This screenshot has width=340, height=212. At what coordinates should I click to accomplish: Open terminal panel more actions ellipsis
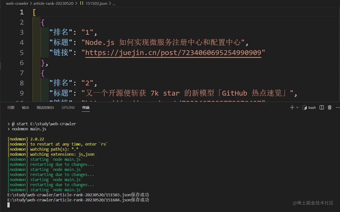pyautogui.click(x=337, y=108)
